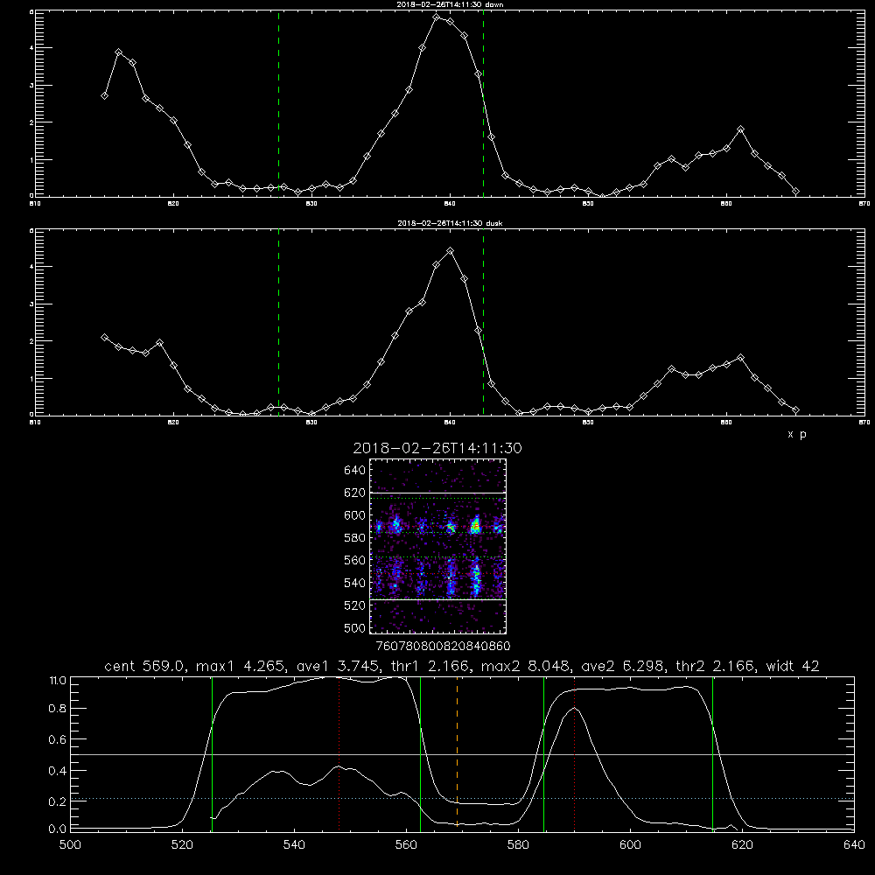Click the "600" x-axis label of profile plot
The width and height of the screenshot is (875, 875).
click(x=631, y=845)
